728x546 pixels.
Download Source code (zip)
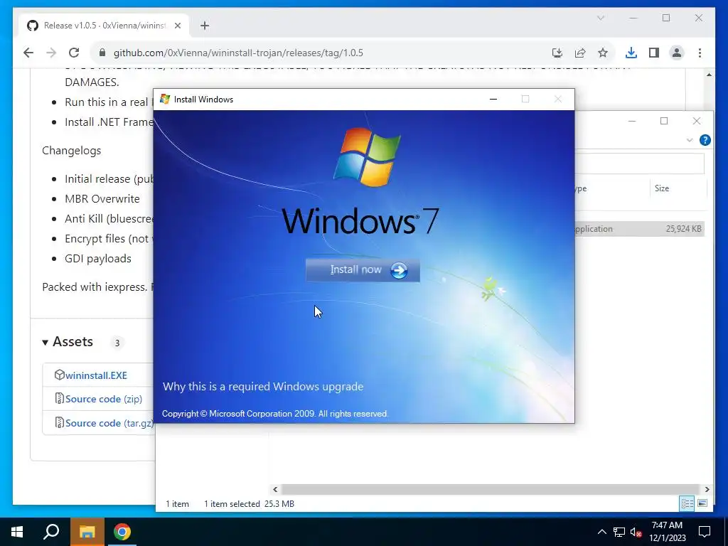(104, 399)
